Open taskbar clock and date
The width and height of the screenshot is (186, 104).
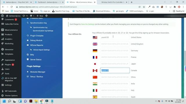coord(178,101)
